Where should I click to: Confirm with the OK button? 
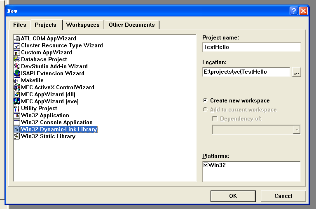233,196
